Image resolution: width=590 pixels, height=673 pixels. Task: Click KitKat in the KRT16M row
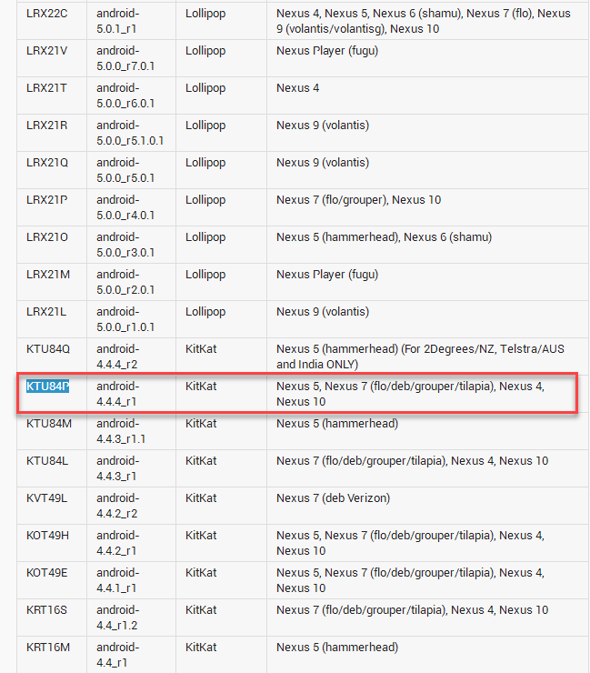coord(201,648)
